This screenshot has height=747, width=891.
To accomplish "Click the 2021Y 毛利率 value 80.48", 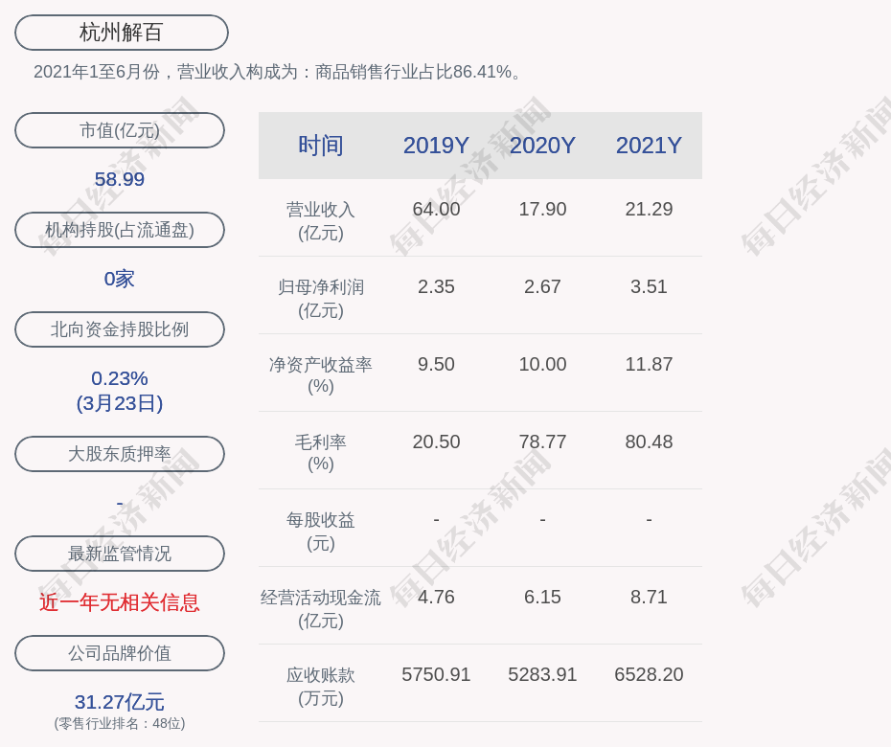I will pyautogui.click(x=649, y=441).
